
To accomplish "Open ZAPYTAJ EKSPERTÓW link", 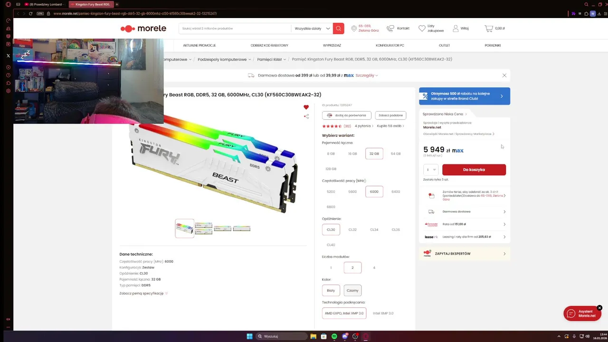I will [464, 254].
